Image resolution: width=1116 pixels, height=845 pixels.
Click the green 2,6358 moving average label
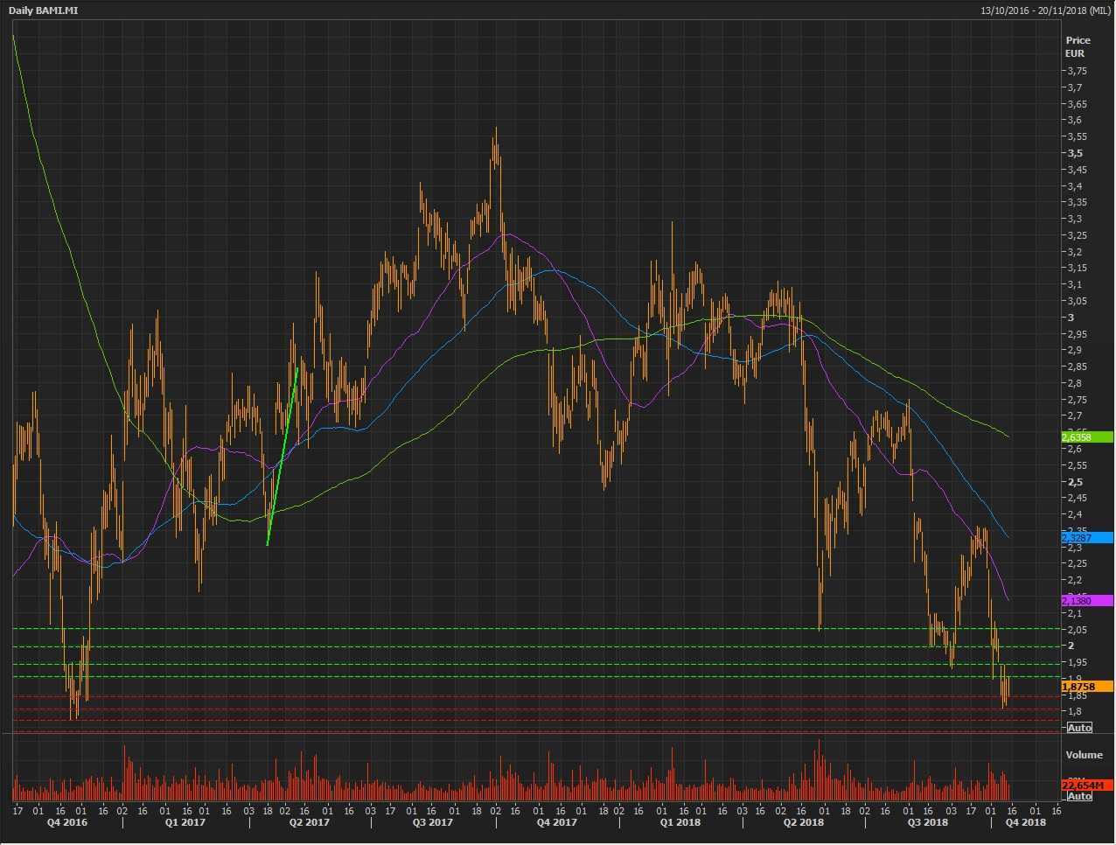[x=1086, y=437]
